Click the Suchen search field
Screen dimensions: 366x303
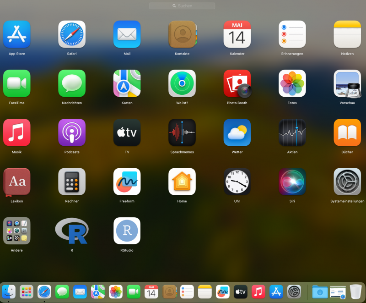tap(182, 6)
